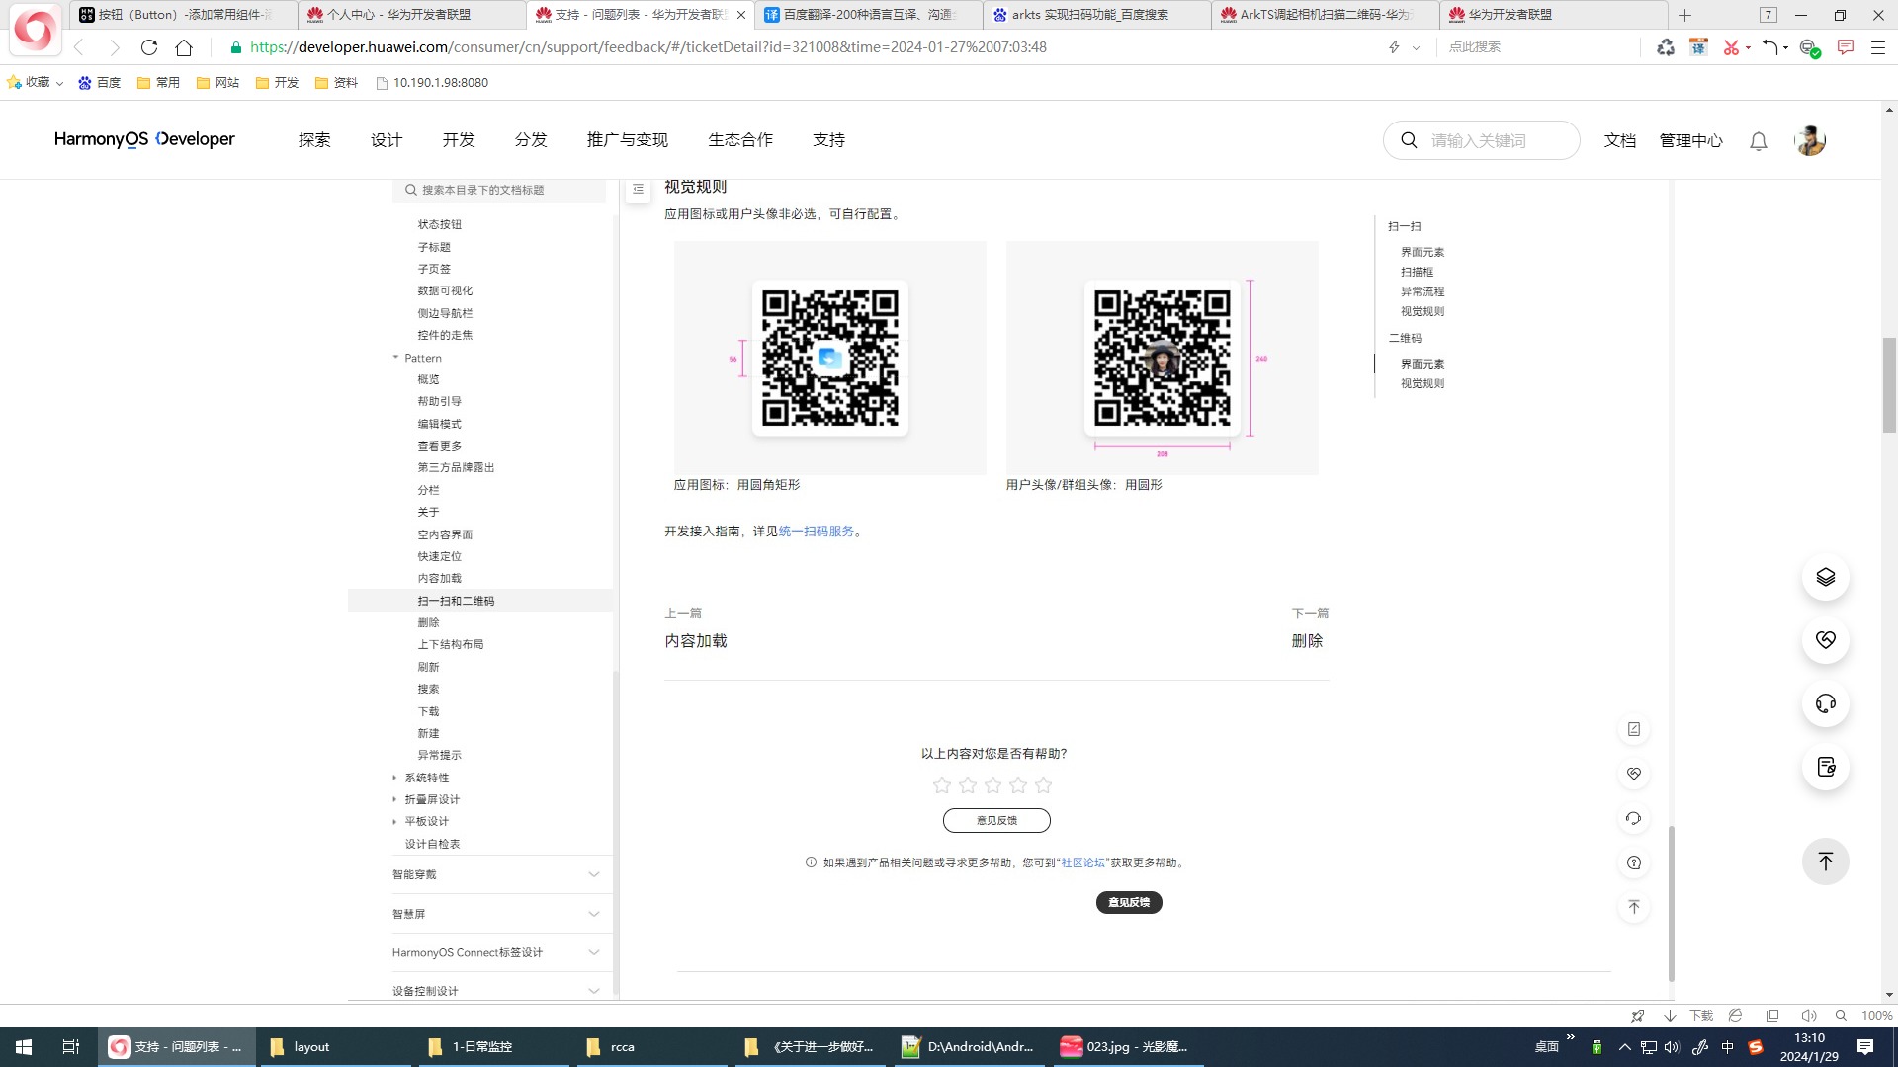This screenshot has height=1067, width=1898.
Task: Click the 应用图标 QR code image
Action: (x=830, y=358)
